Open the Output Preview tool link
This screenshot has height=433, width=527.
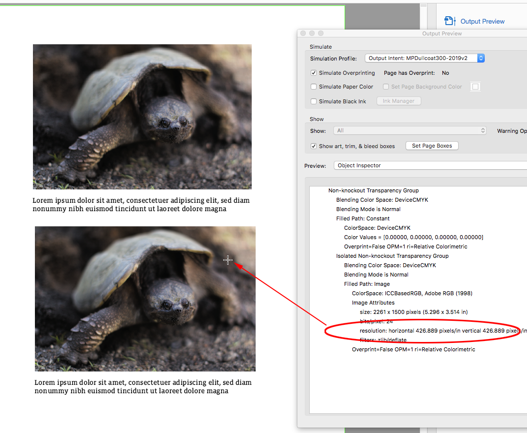click(x=482, y=21)
